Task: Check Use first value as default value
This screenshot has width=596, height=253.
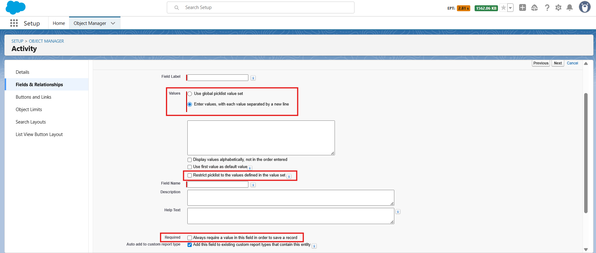Action: (190, 167)
